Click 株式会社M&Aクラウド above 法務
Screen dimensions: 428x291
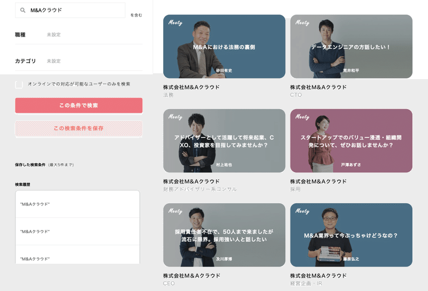(192, 87)
